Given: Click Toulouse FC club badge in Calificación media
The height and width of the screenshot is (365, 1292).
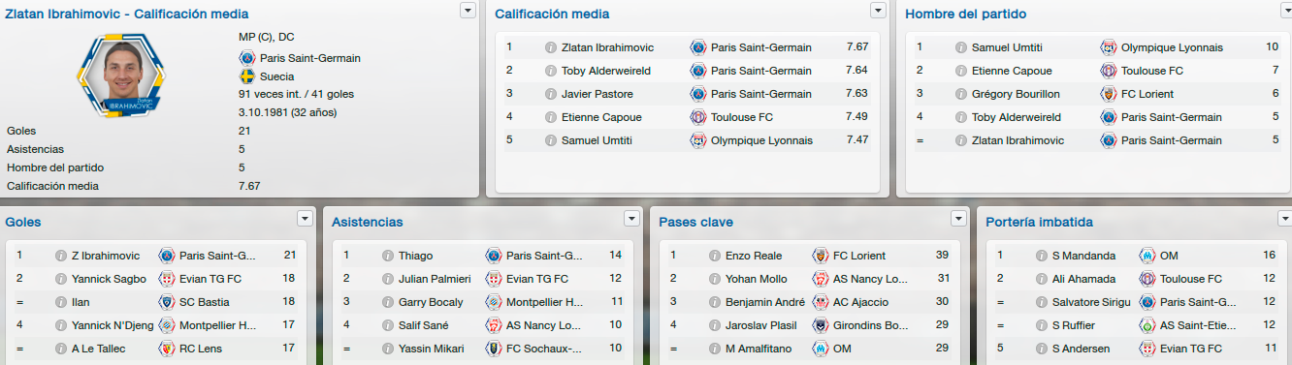Looking at the screenshot, I should tap(697, 117).
